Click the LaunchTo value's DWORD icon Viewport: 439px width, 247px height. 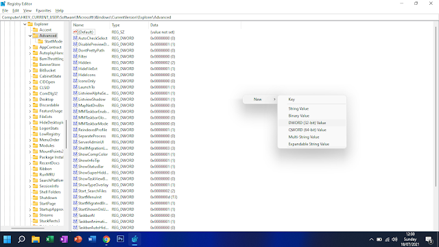point(75,87)
